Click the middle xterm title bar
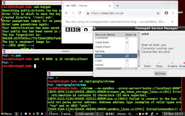The width and height of the screenshot is (185, 116). coord(47,51)
